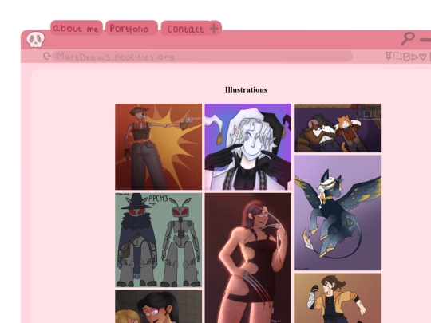Click the play triangle icon
Screen dimensions: 431x323
(414, 57)
